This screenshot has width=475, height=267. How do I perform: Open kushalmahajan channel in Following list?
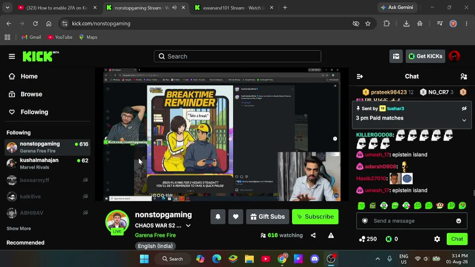[x=47, y=164]
